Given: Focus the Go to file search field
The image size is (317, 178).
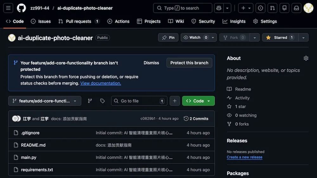Looking at the screenshot, I should tap(139, 101).
